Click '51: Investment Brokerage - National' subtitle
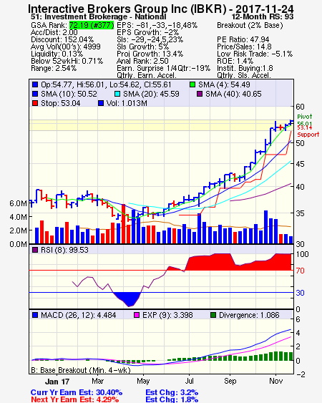The height and width of the screenshot is (403, 322). point(99,16)
